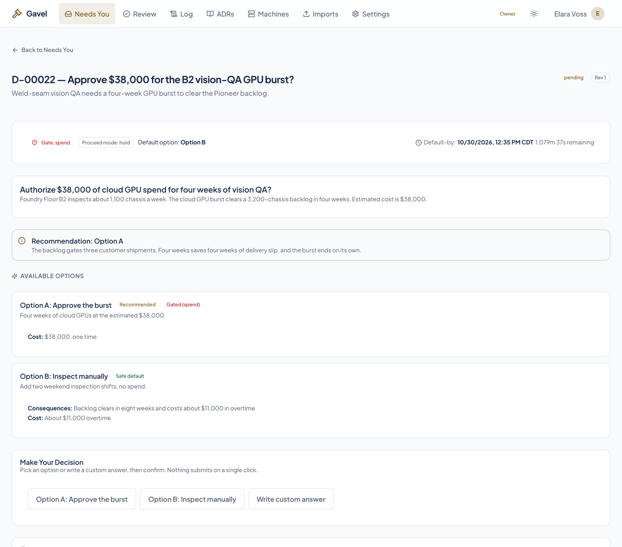Toggle the light/dark theme sun icon
The image size is (622, 547).
point(534,14)
